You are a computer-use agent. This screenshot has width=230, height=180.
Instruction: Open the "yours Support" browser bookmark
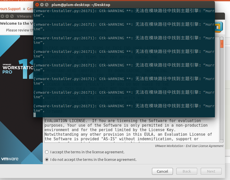10,9
